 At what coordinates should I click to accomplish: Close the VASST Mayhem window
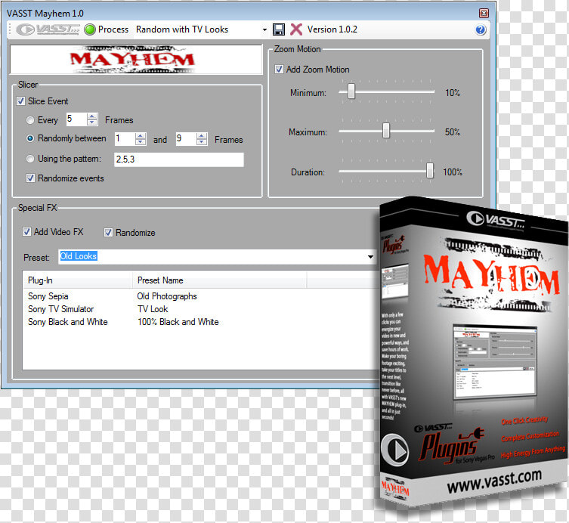(484, 14)
